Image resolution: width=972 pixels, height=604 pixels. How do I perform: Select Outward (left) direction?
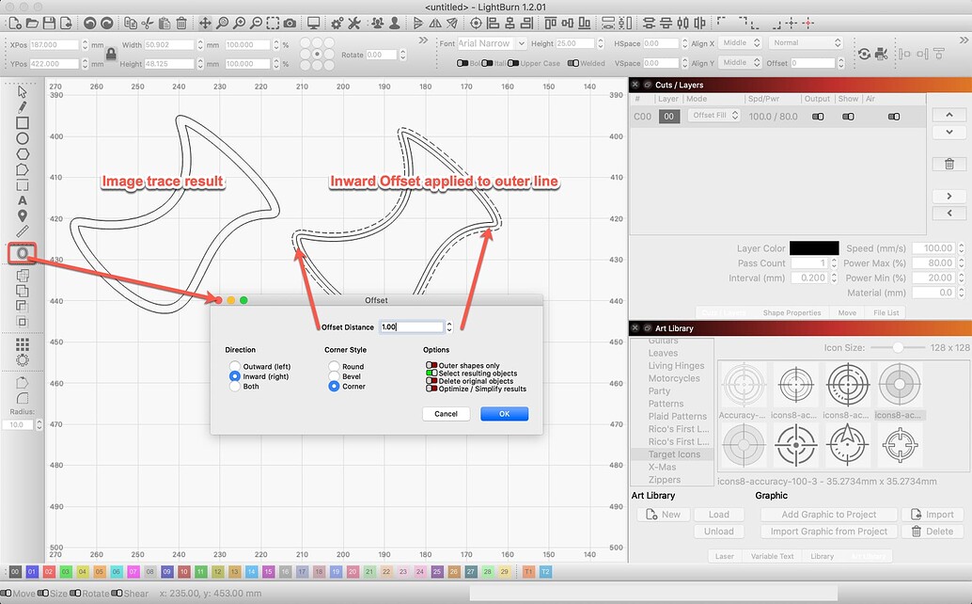coord(234,367)
